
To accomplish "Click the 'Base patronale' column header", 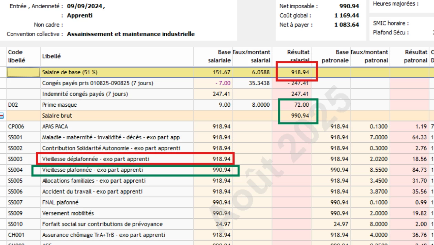I will pyautogui.click(x=335, y=56).
